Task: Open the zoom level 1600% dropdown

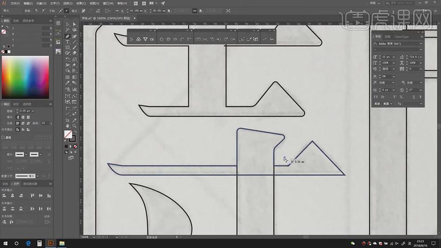Action: click(94, 237)
